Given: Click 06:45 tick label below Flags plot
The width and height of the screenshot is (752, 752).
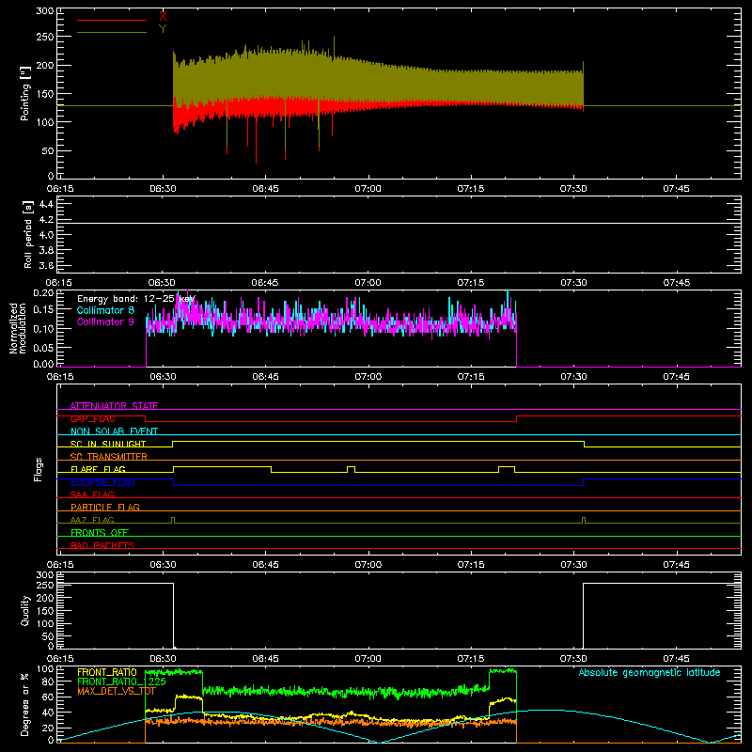Looking at the screenshot, I should pyautogui.click(x=266, y=565).
